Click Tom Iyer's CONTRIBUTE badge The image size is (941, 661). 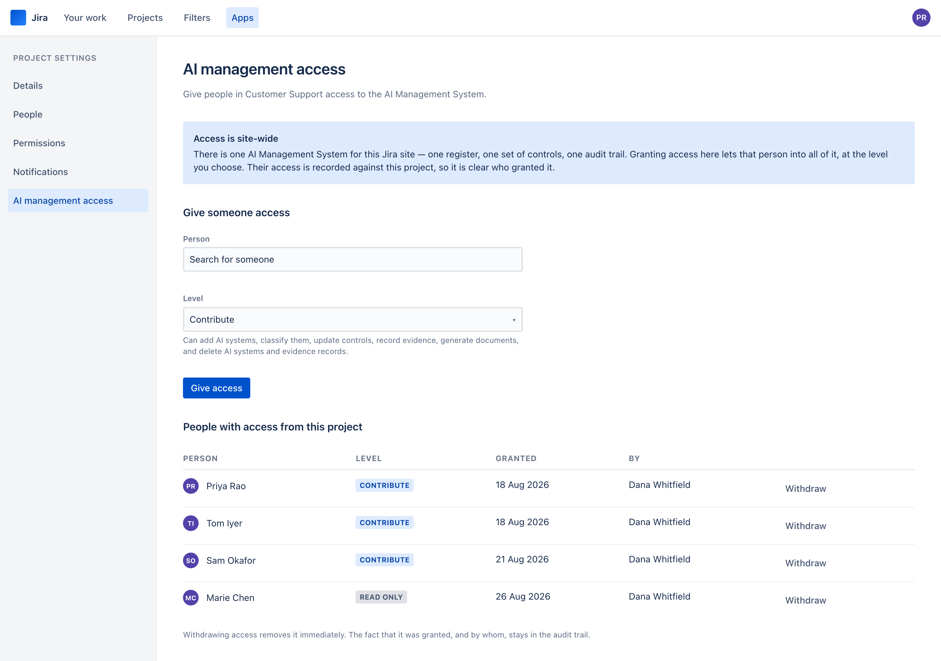point(385,523)
